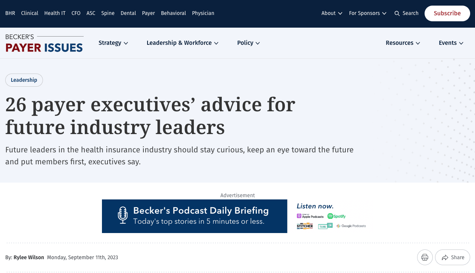
Task: Click the date Monday, September 11th, 2023
Action: [x=83, y=257]
